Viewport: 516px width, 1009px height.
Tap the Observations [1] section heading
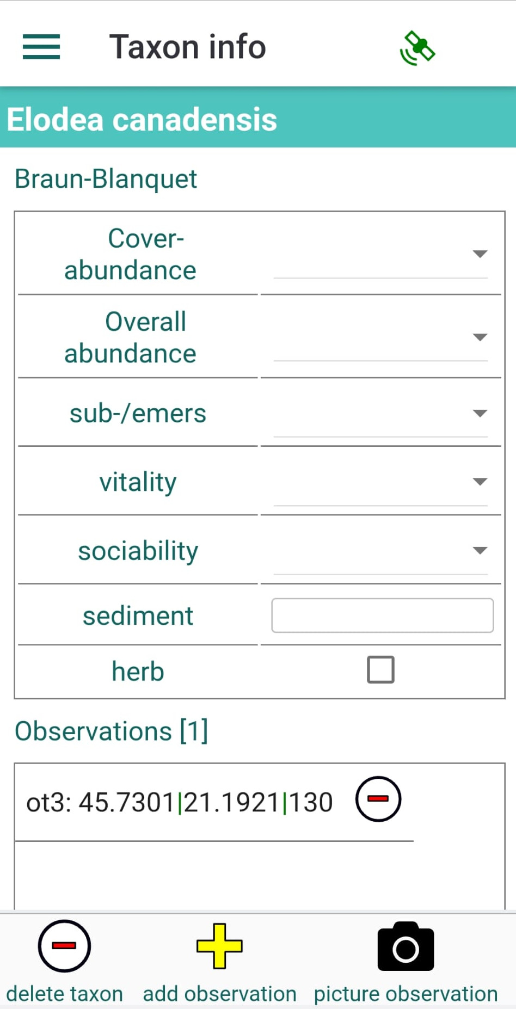coord(111,731)
